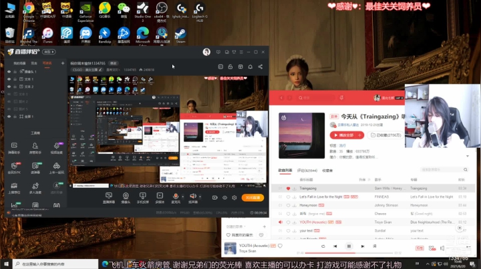
Task: Click the 已收藏 favorites button
Action: (x=385, y=135)
